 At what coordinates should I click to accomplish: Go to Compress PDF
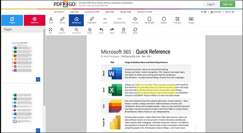pyautogui.click(x=92, y=12)
